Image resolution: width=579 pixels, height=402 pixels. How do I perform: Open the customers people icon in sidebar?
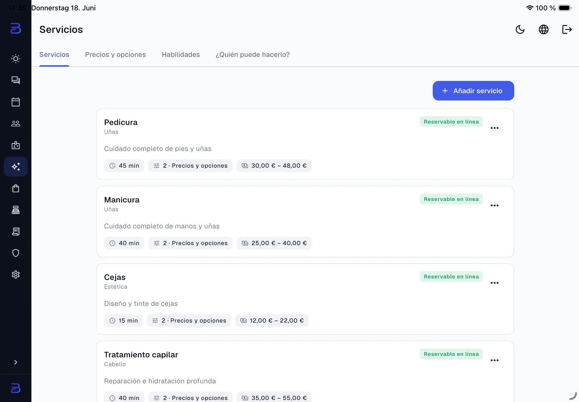point(16,124)
